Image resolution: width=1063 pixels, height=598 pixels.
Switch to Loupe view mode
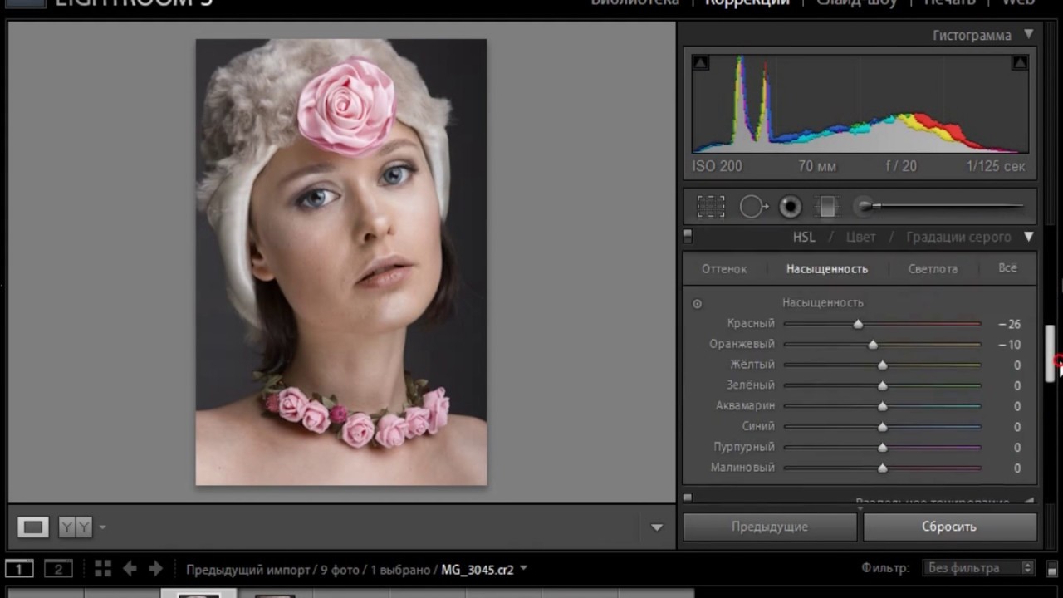(33, 527)
